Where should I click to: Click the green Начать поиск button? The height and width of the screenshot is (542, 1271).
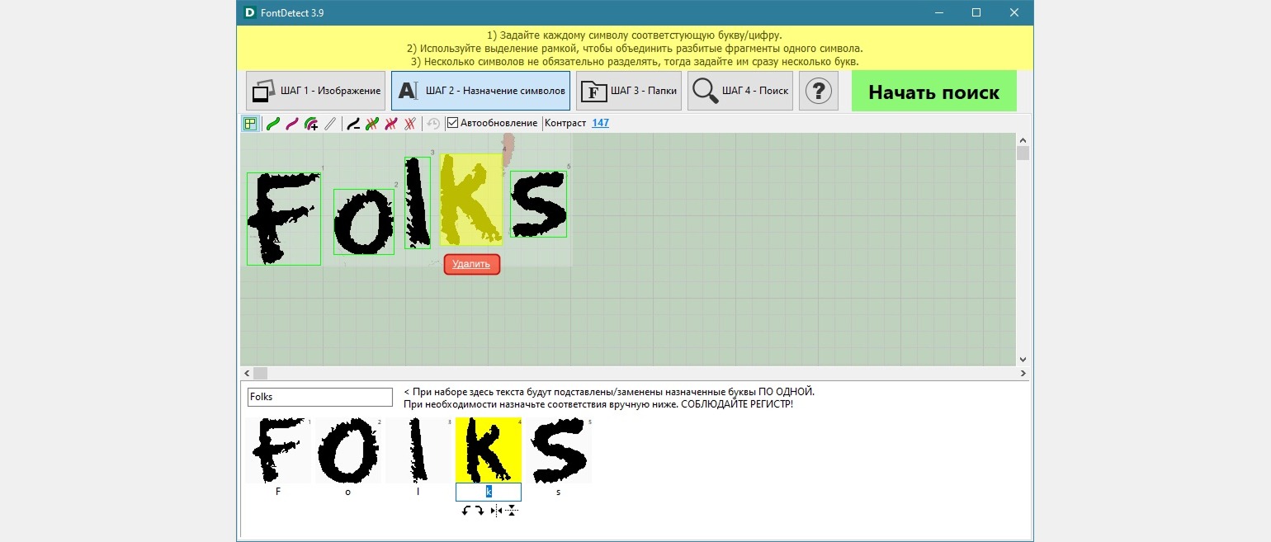[x=934, y=91]
